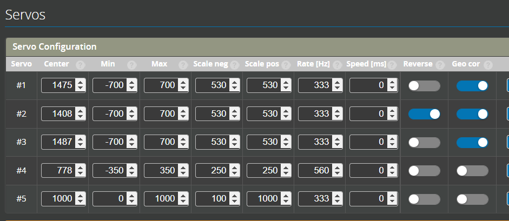Click help icon next to Geo cor header
This screenshot has width=509, height=221.
[x=488, y=65]
